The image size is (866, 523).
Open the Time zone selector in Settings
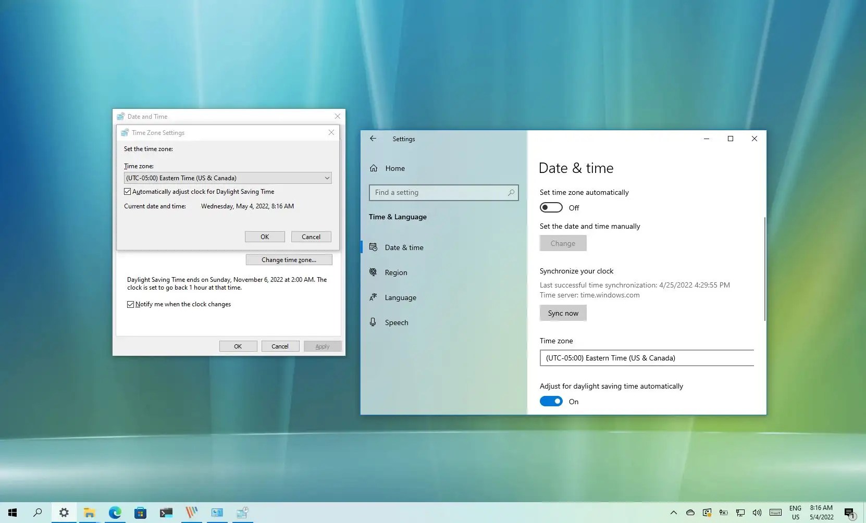[x=646, y=358]
